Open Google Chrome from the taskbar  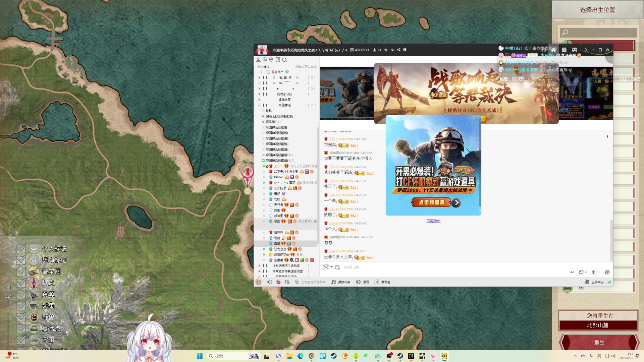(x=312, y=356)
